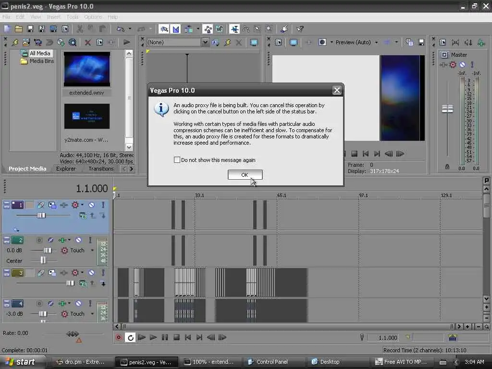Click the media list scrollbar down arrow
This screenshot has height=369, width=492.
pyautogui.click(x=129, y=147)
